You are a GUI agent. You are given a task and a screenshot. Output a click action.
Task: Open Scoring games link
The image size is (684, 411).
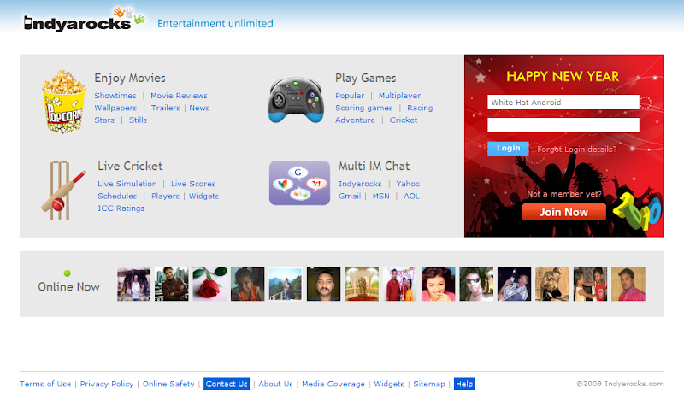[x=364, y=108]
